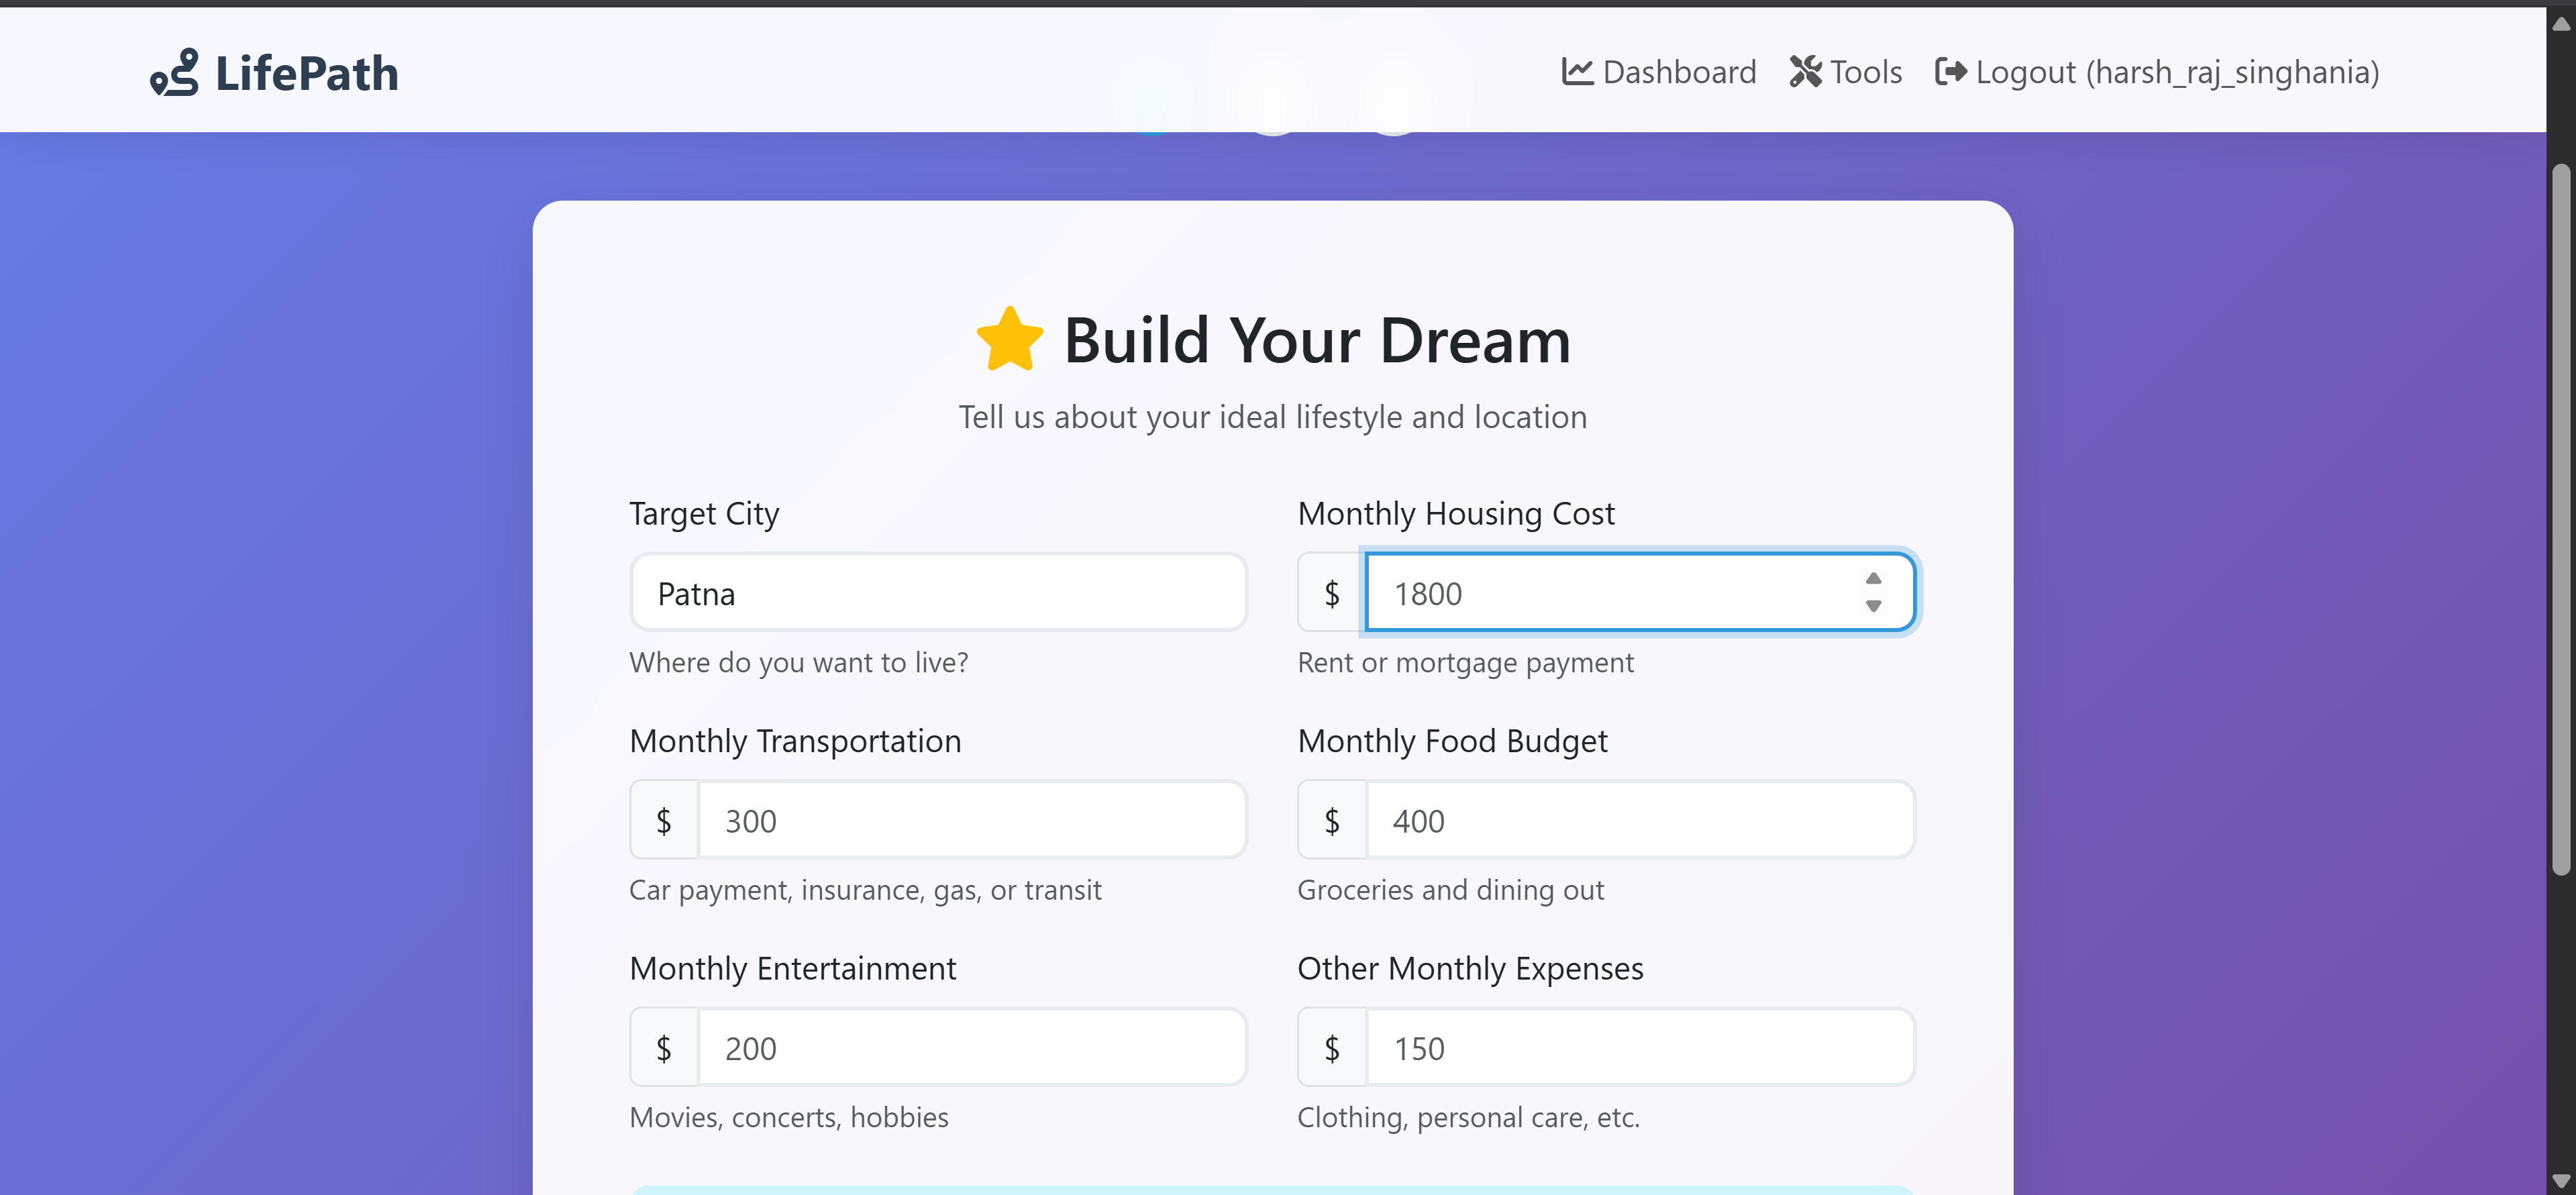Open the Tools nav menu
This screenshot has width=2576, height=1195.
1865,72
